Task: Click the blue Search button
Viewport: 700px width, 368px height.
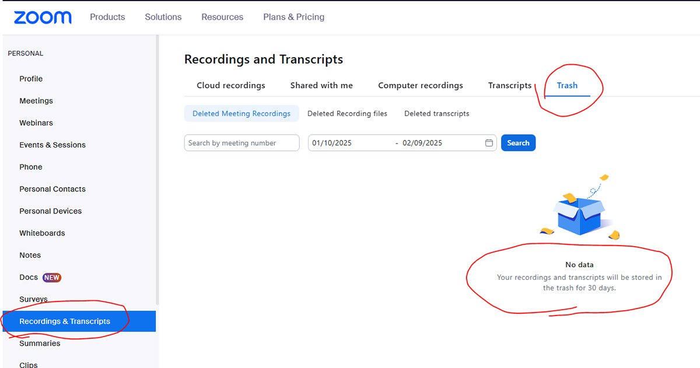Action: point(518,143)
